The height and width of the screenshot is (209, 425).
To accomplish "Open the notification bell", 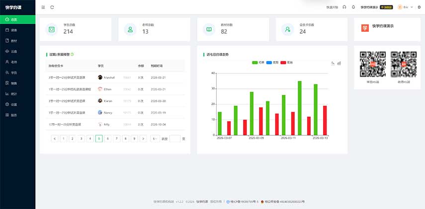I will [353, 7].
